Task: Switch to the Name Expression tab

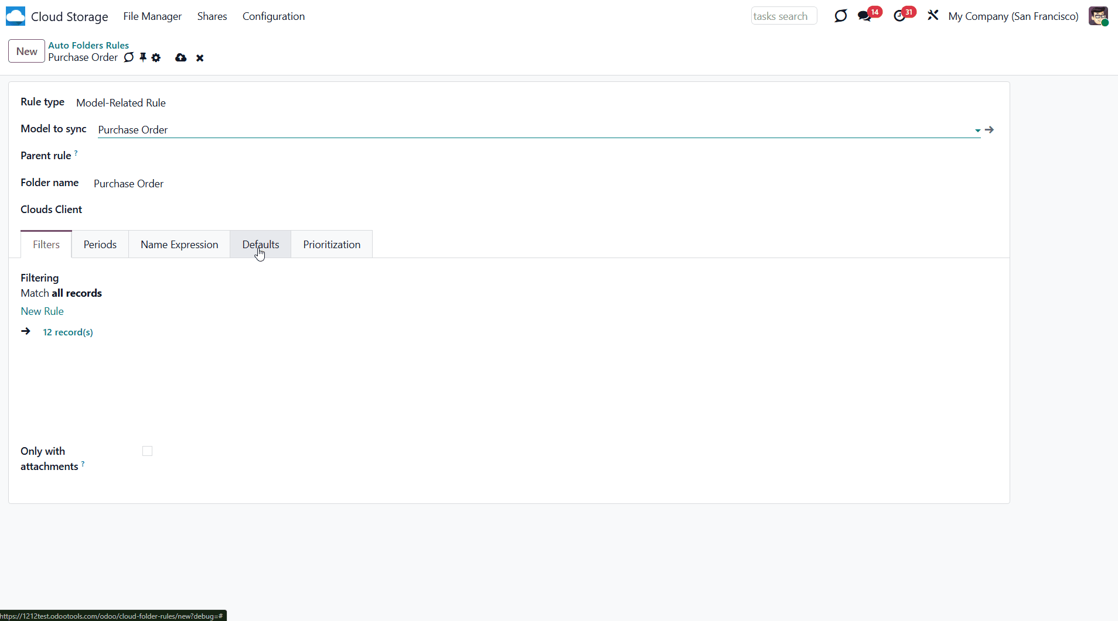Action: click(x=179, y=245)
